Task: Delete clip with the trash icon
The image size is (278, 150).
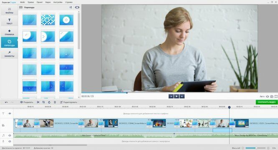Action: pyautogui.click(x=55, y=102)
